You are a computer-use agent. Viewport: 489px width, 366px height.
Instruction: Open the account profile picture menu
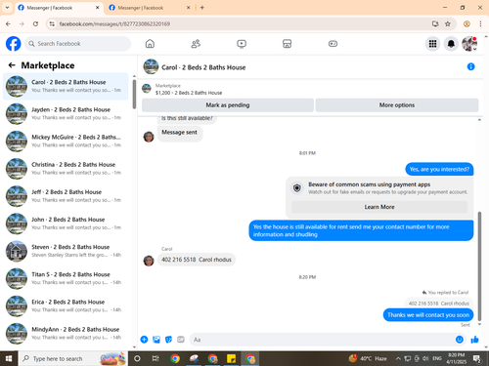pyautogui.click(x=469, y=44)
